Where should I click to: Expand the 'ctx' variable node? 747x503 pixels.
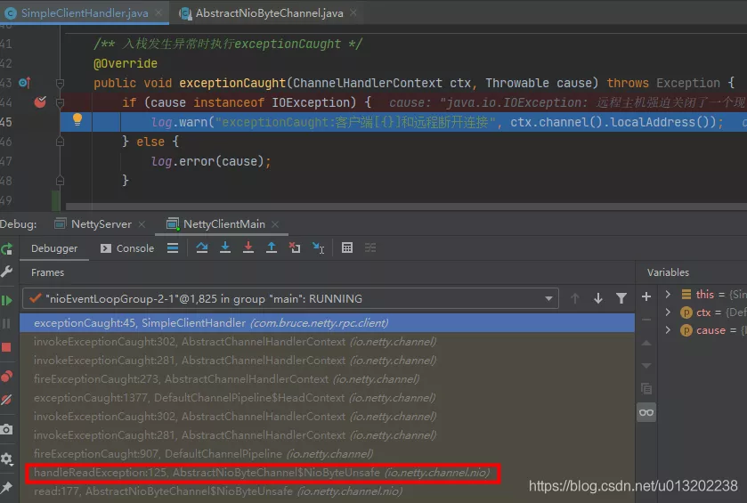(668, 312)
